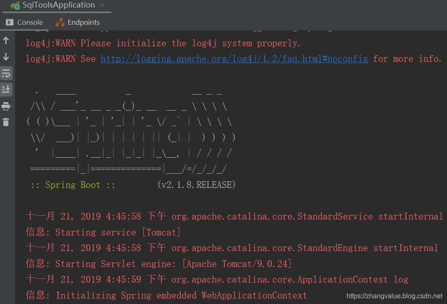Click the 'Please initialize the log4j system properly' line
The height and width of the screenshot is (304, 447).
click(x=163, y=43)
